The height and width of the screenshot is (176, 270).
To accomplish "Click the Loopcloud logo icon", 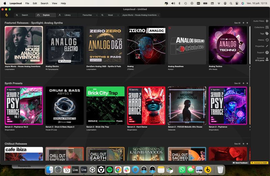I will [x=6, y=15].
